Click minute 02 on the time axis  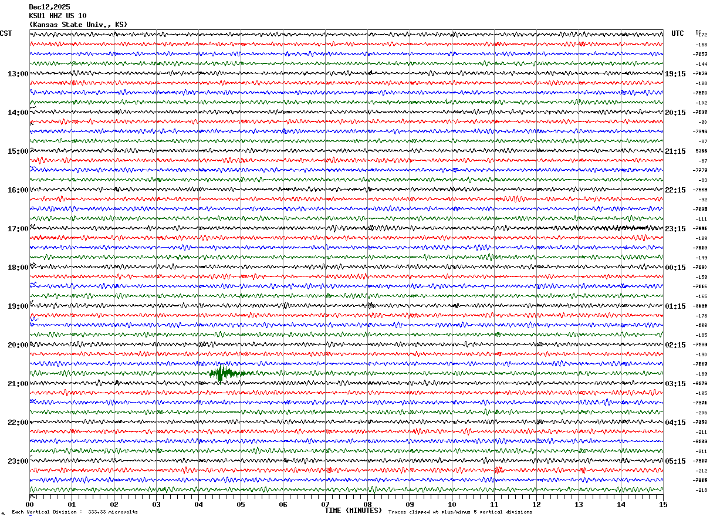(114, 504)
